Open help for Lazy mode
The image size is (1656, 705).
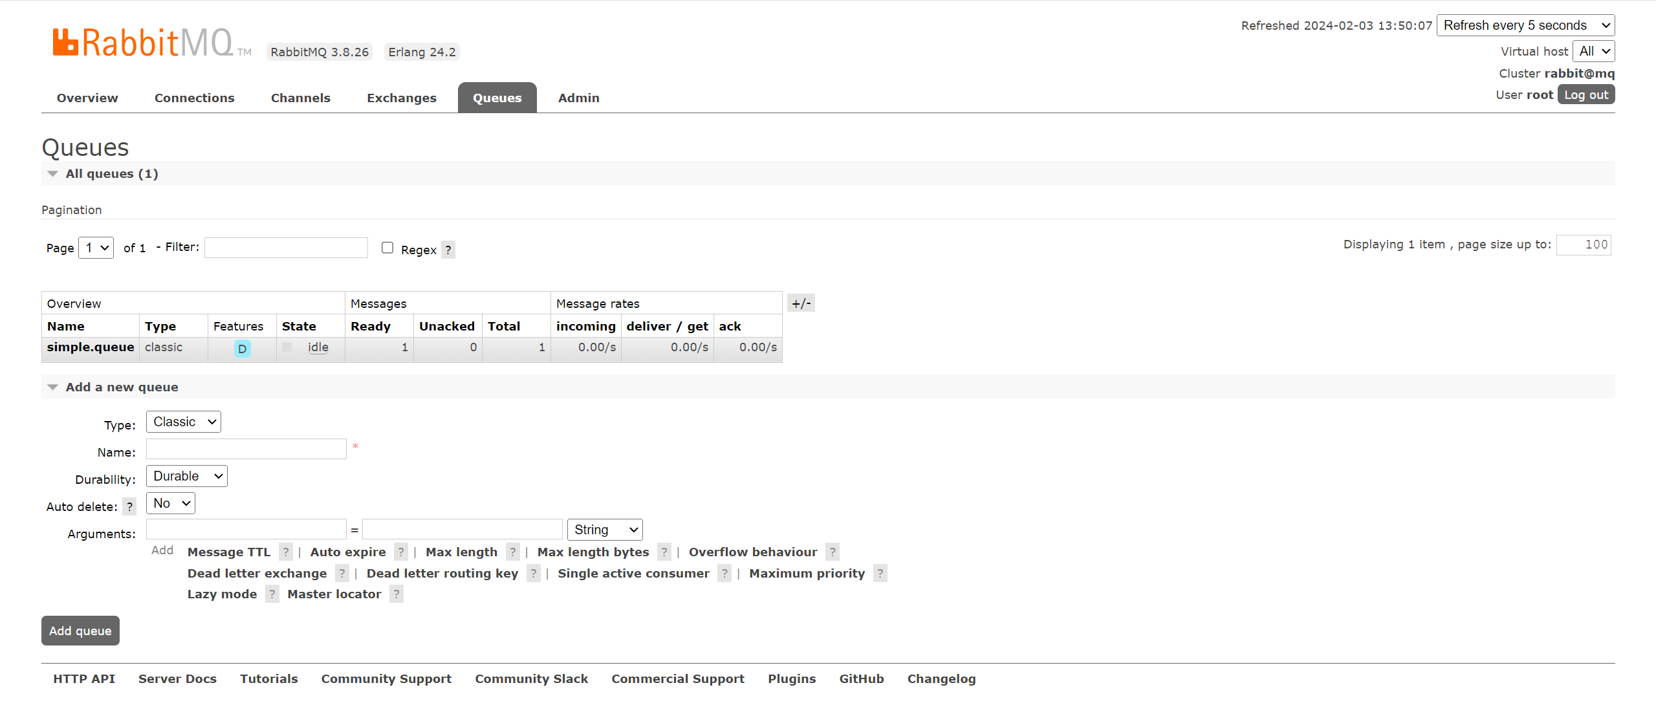[272, 594]
